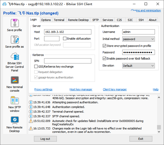164x145 pixels.
Task: Click the info icon beside Authentication completed
Action: [31, 107]
